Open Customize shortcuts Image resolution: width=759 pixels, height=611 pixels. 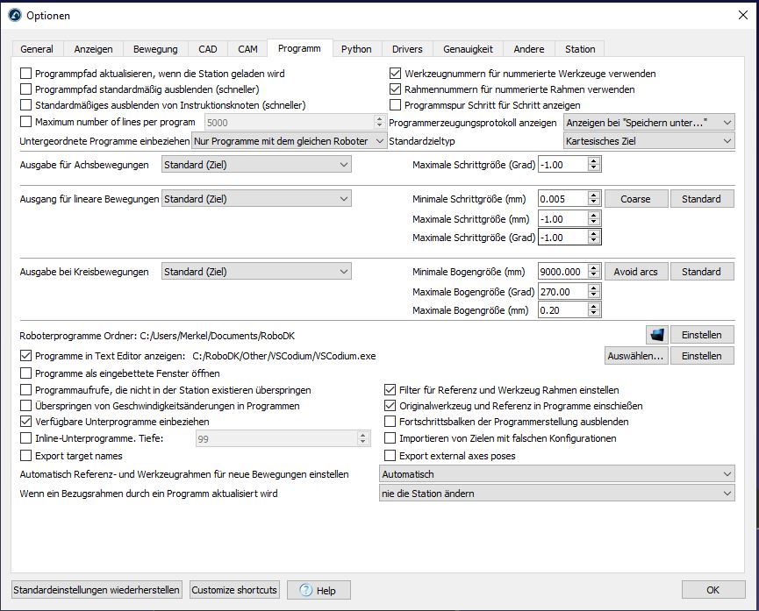(234, 590)
